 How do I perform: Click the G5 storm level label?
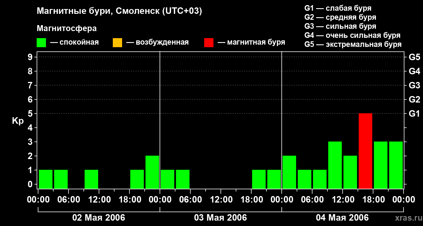pyautogui.click(x=414, y=57)
